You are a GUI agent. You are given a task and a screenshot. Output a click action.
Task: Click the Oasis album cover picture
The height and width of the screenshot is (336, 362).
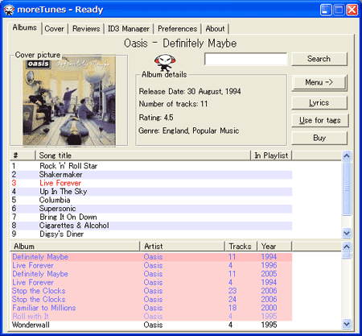[69, 102]
